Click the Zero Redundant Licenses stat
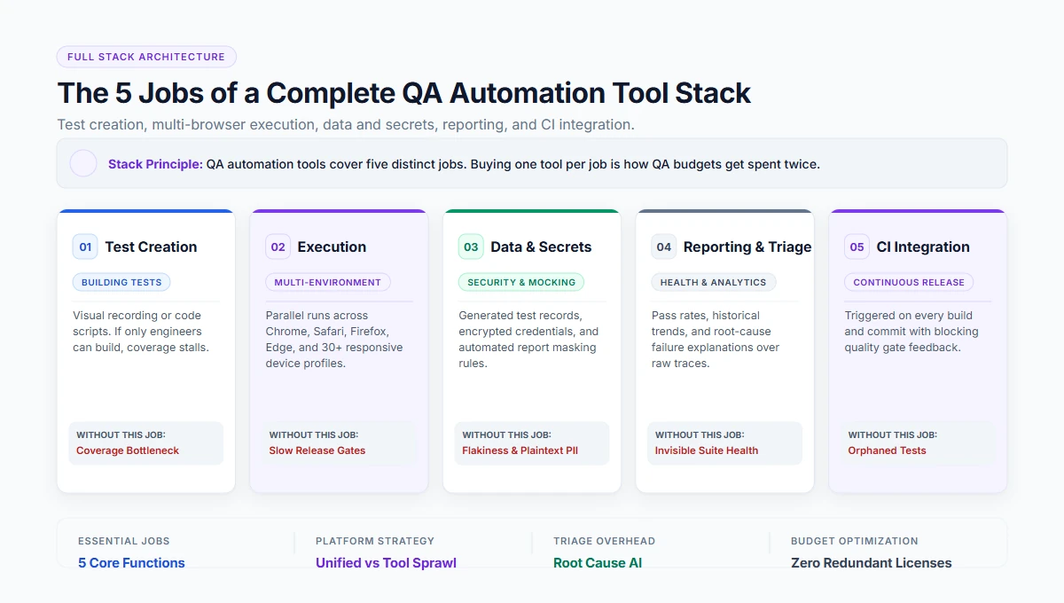 pos(872,563)
